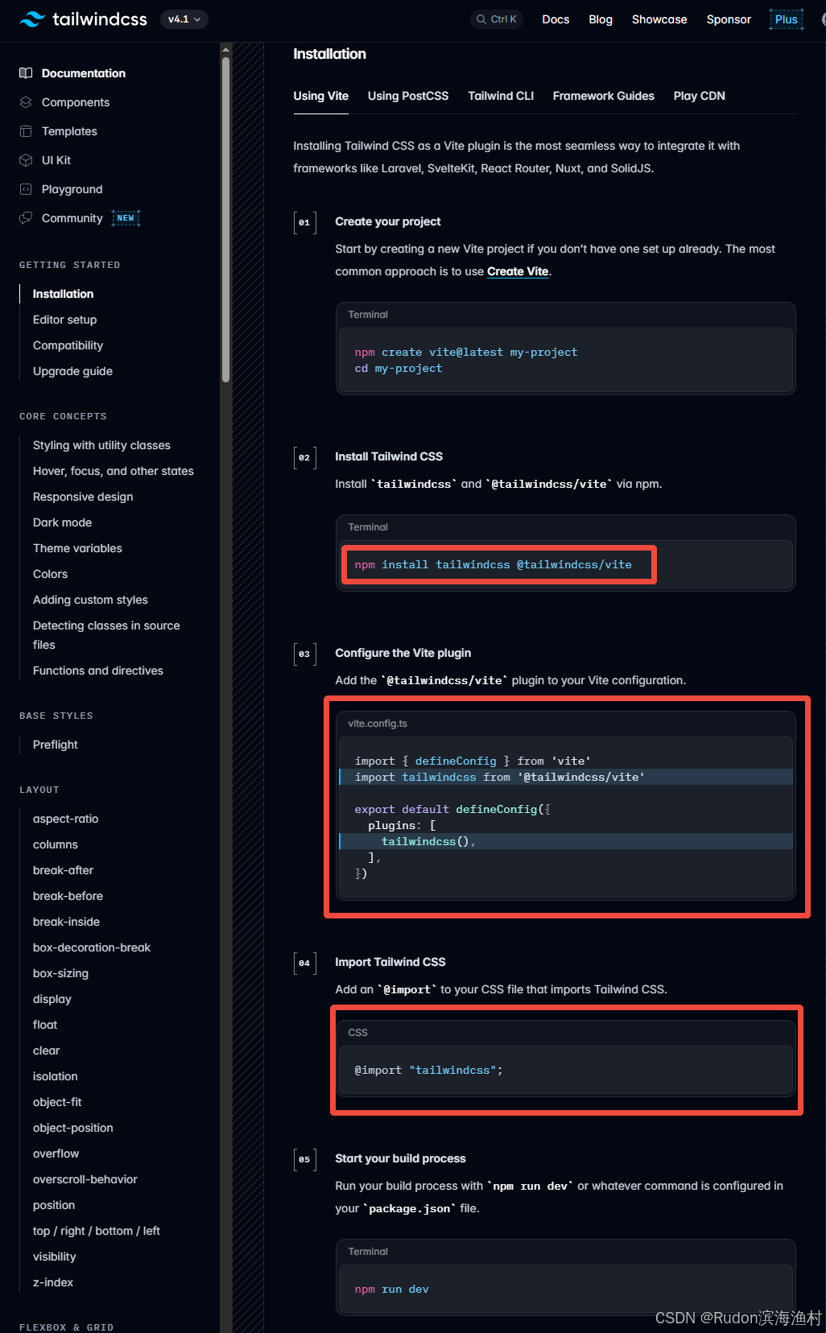Select the Using Vite tab
Image resolution: width=826 pixels, height=1333 pixels.
[321, 96]
